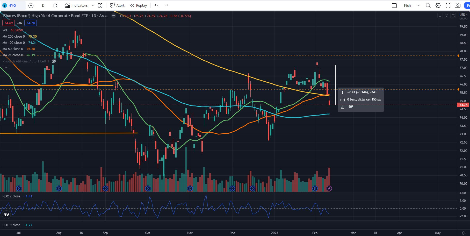The image size is (470, 236).
Task: Take a chart snapshot with camera icon
Action: (458, 5)
